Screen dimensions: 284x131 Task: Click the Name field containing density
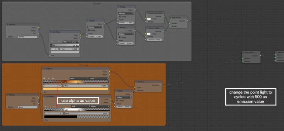click(28, 37)
